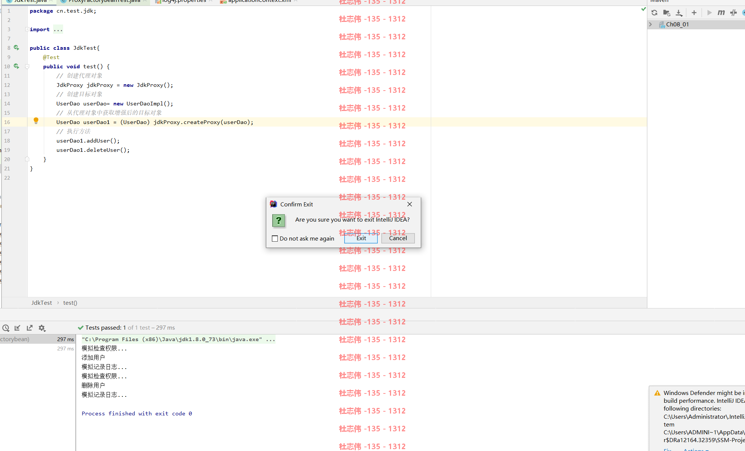The height and width of the screenshot is (451, 745).
Task: Switch to JdkTest.java editor tab
Action: 30,1
